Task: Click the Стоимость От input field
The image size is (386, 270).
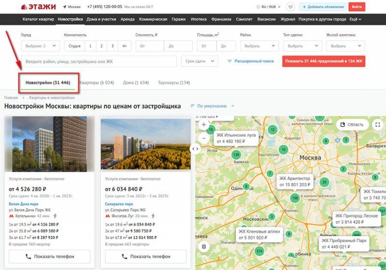Action: [150, 46]
